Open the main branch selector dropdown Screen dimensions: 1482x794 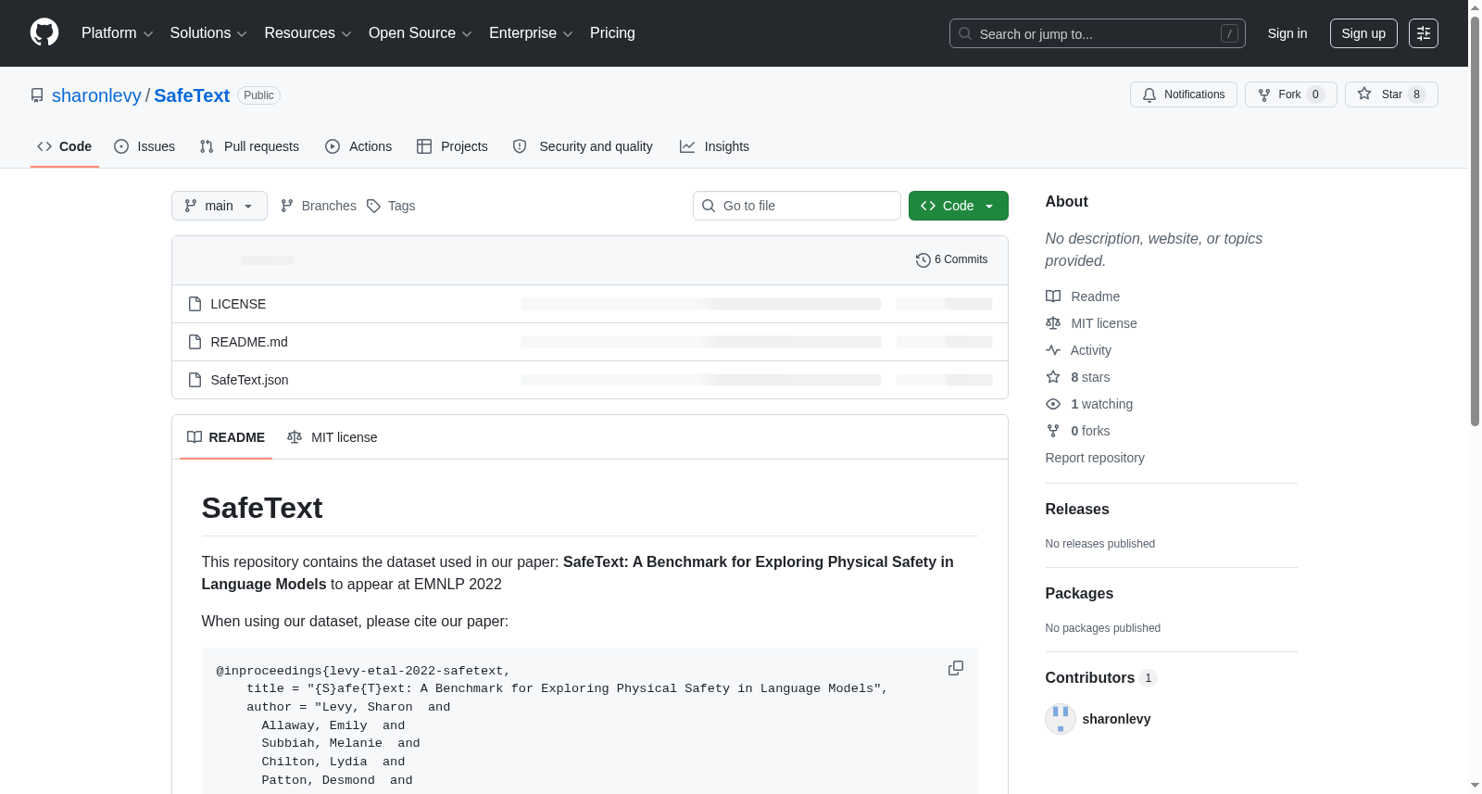click(220, 206)
